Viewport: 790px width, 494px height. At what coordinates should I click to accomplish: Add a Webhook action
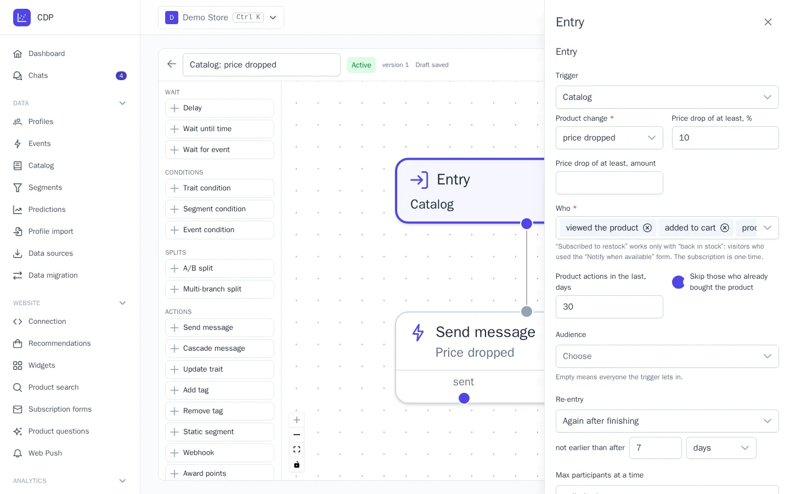click(219, 453)
